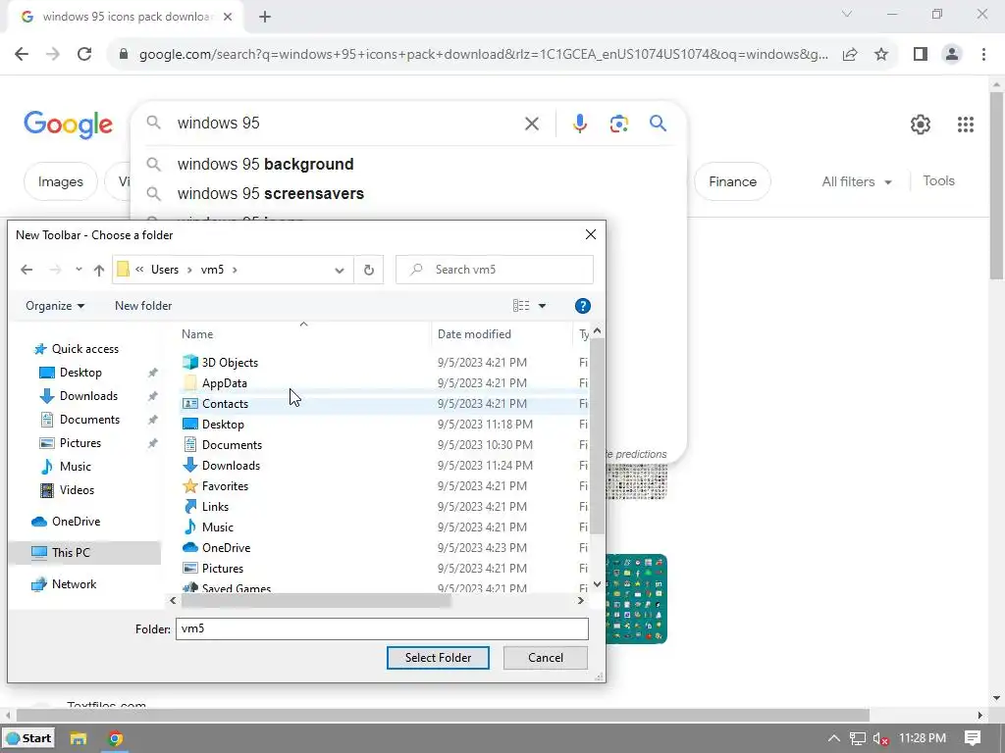Open the view options dropdown arrow
Image resolution: width=1005 pixels, height=753 pixels.
coord(542,306)
